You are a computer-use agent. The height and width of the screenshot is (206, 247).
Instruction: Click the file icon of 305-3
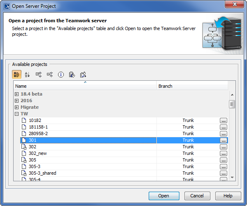click(x=24, y=166)
